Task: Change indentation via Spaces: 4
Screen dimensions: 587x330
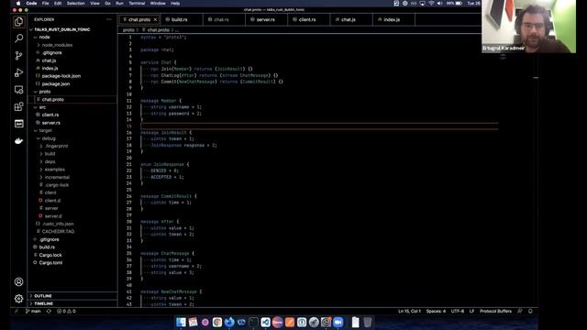Action: (x=436, y=312)
